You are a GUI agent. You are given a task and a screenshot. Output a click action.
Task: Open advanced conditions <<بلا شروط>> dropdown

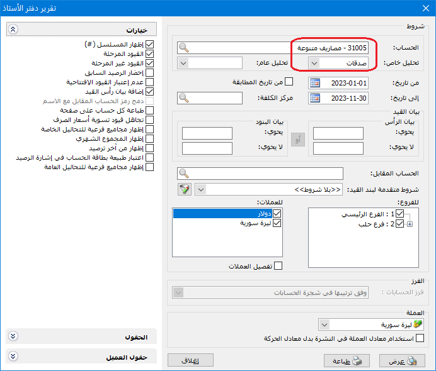click(201, 190)
